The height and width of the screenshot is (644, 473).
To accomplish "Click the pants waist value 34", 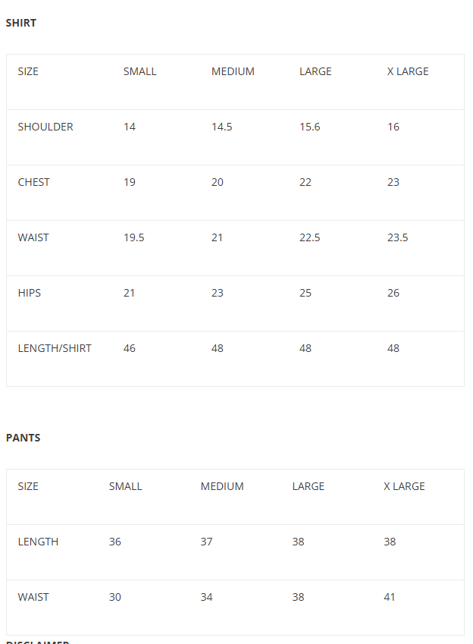I will pyautogui.click(x=206, y=597).
